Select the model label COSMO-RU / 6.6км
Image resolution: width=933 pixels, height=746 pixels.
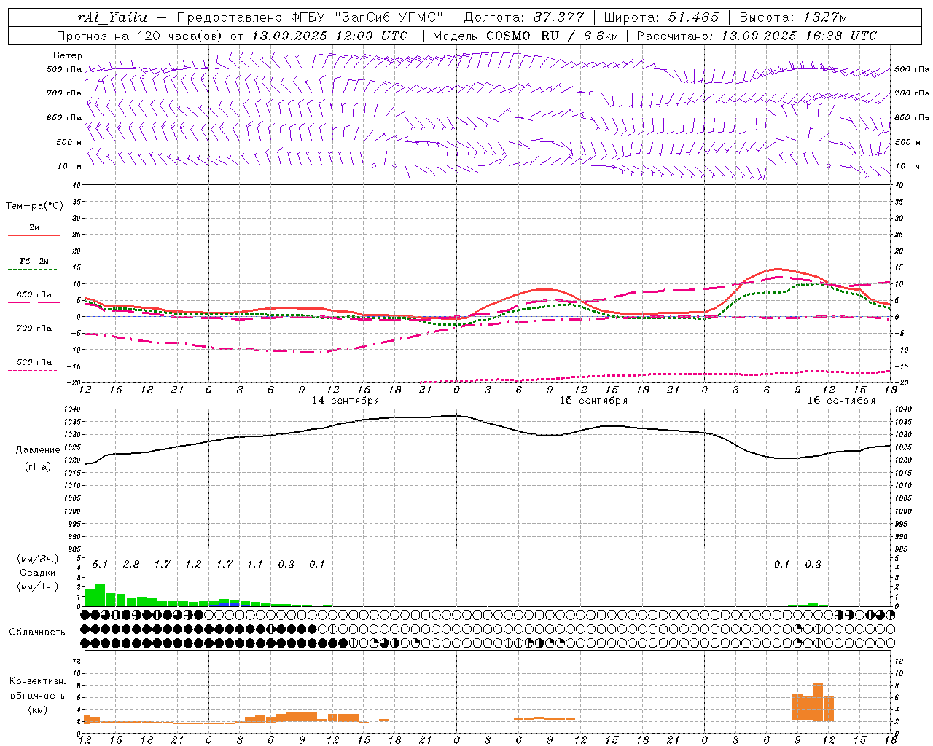click(x=552, y=36)
